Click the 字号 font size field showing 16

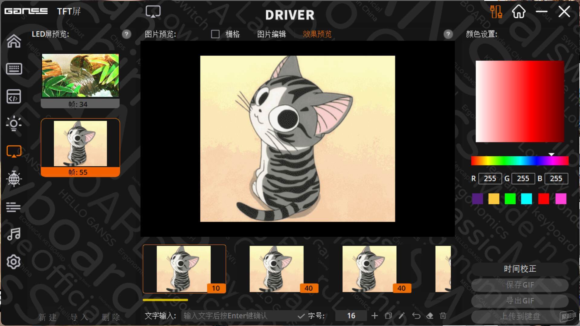tap(351, 316)
